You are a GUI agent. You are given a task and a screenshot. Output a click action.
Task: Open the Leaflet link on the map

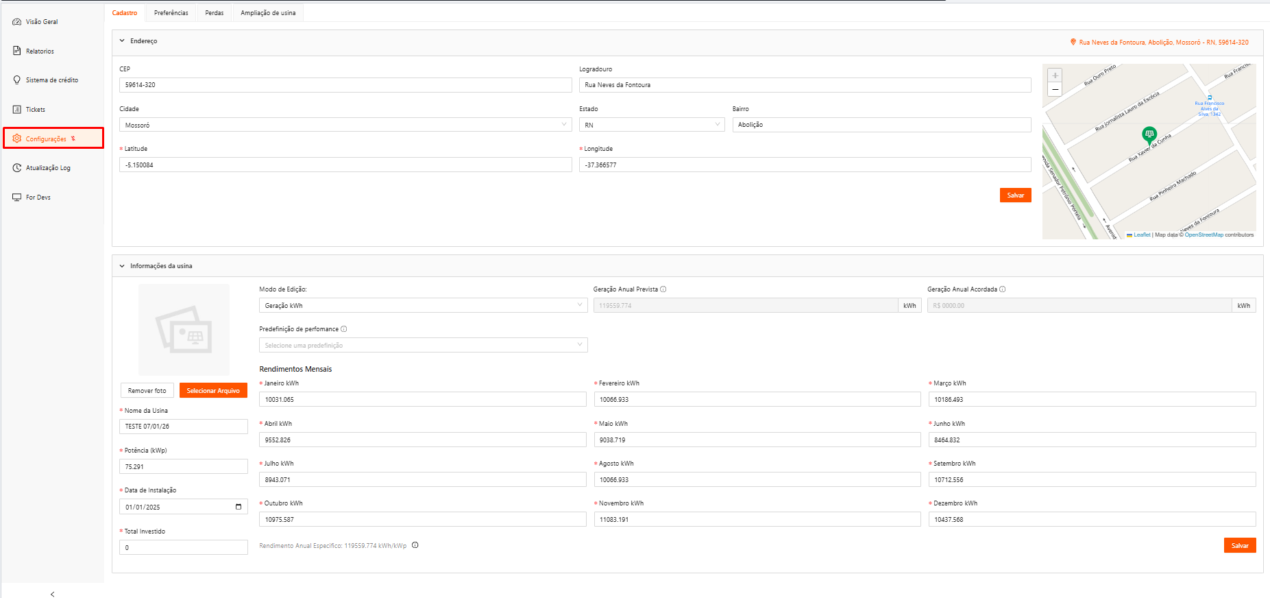(x=1142, y=235)
